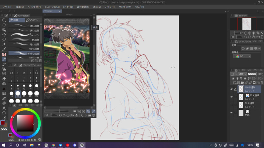Screen dimensions: 264x148
Task: Hide layer 2 using eye icon
Action: click(232, 97)
